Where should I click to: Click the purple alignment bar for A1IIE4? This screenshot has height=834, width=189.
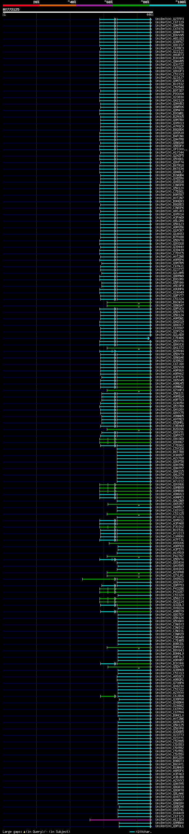[x=121, y=820]
